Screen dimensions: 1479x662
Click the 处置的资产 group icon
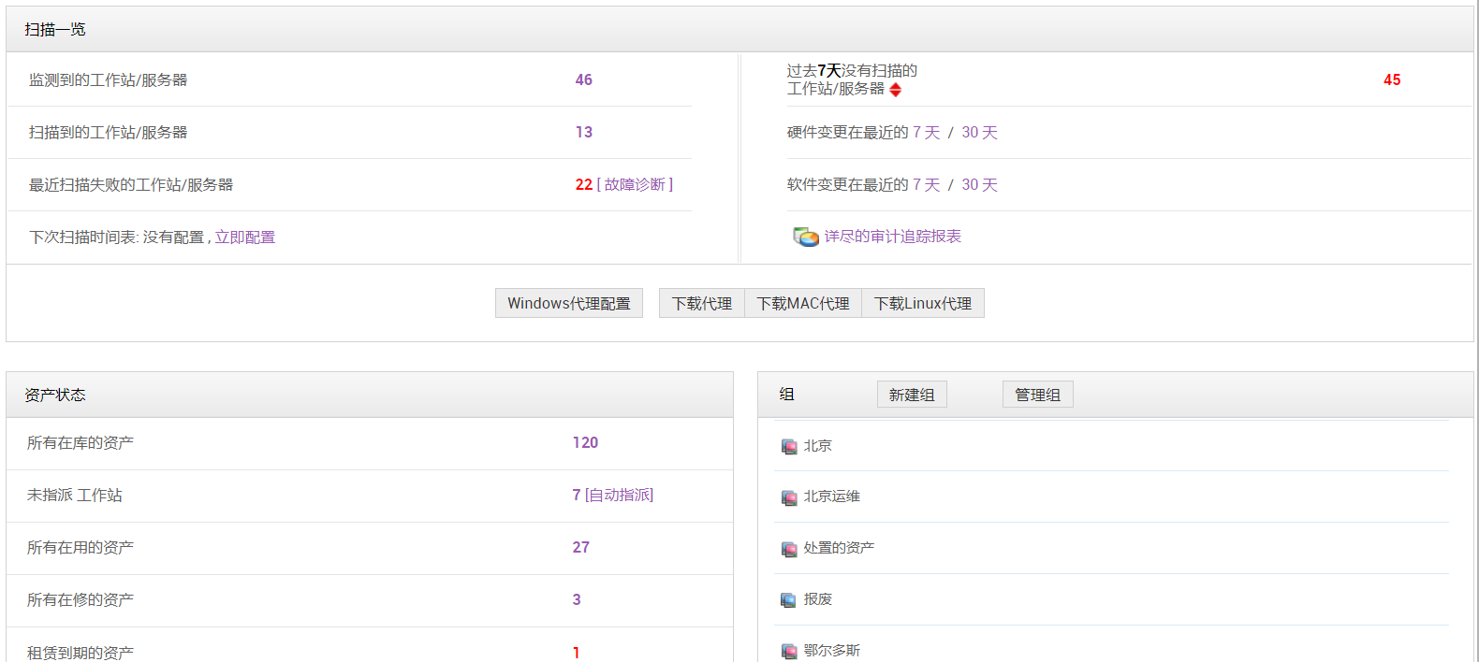[x=789, y=549]
